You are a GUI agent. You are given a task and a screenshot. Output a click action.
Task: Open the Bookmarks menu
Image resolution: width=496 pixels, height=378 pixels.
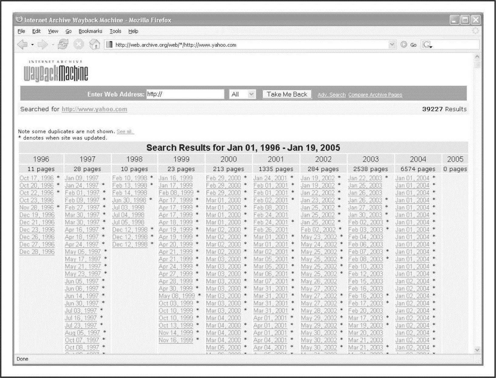tap(90, 31)
